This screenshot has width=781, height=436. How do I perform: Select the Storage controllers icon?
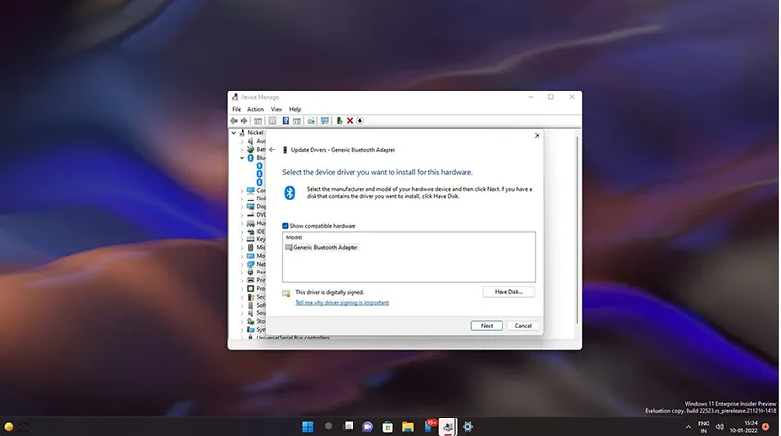tap(251, 321)
